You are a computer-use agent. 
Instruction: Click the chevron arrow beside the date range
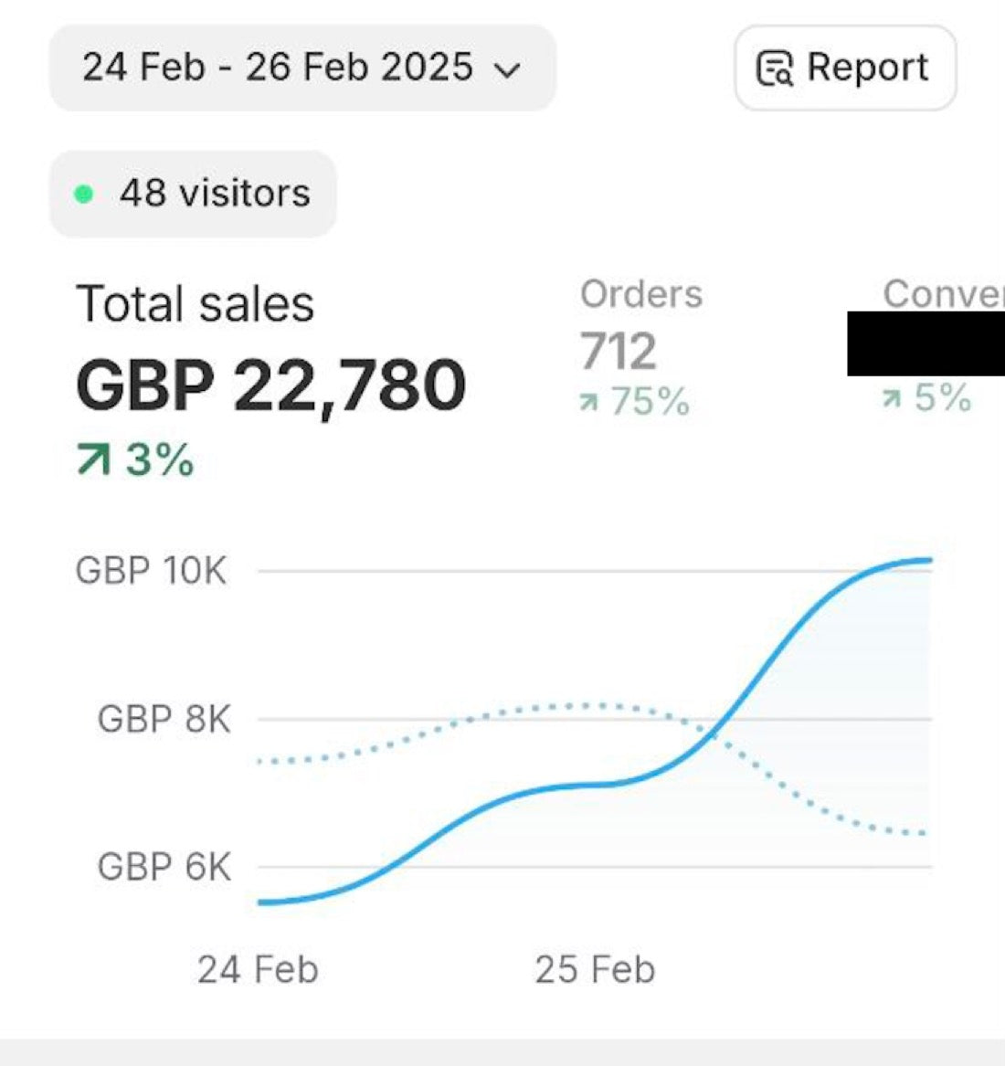(x=507, y=69)
